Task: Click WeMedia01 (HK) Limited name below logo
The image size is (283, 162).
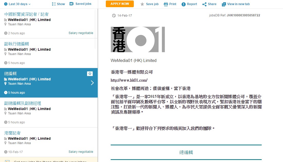Action: coord(134,60)
